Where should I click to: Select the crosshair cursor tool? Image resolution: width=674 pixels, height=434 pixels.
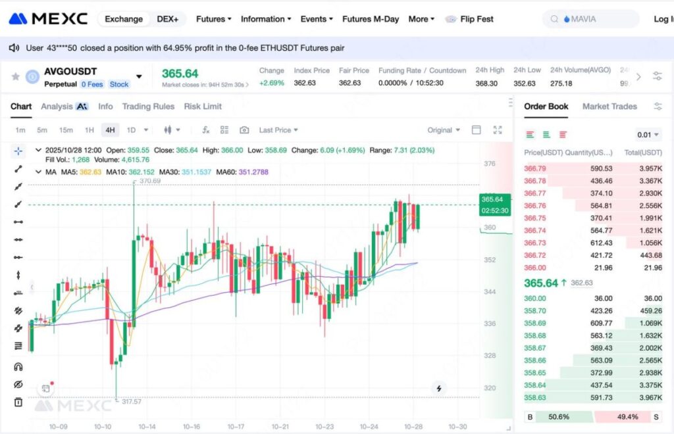pyautogui.click(x=18, y=151)
